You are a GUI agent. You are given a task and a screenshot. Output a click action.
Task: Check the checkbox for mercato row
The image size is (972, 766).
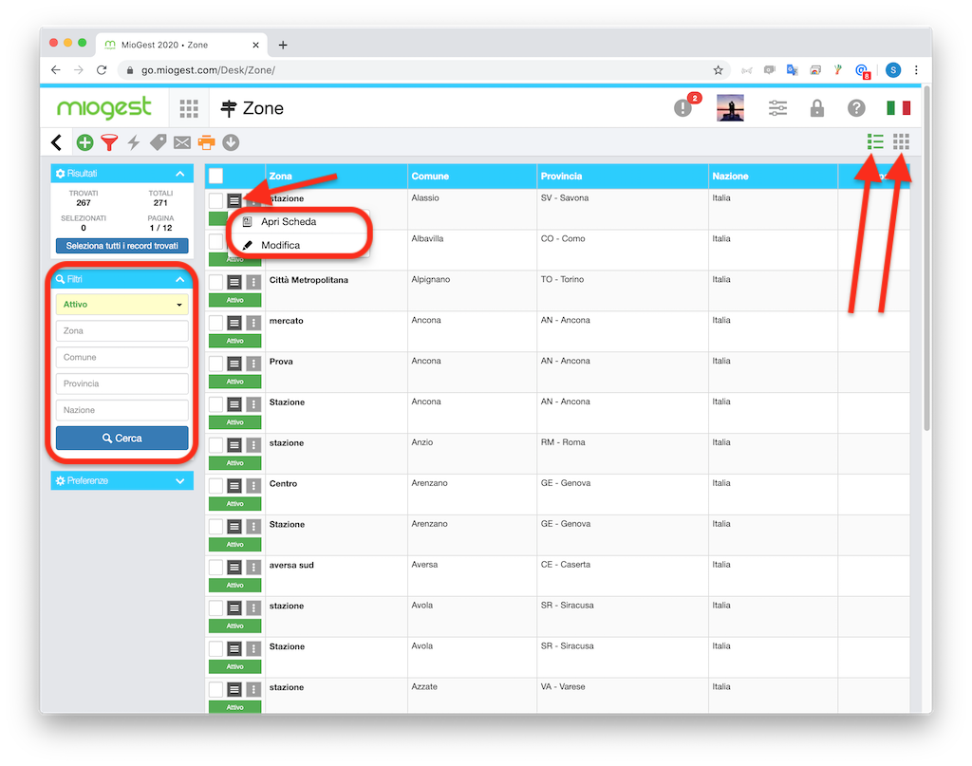(x=215, y=323)
